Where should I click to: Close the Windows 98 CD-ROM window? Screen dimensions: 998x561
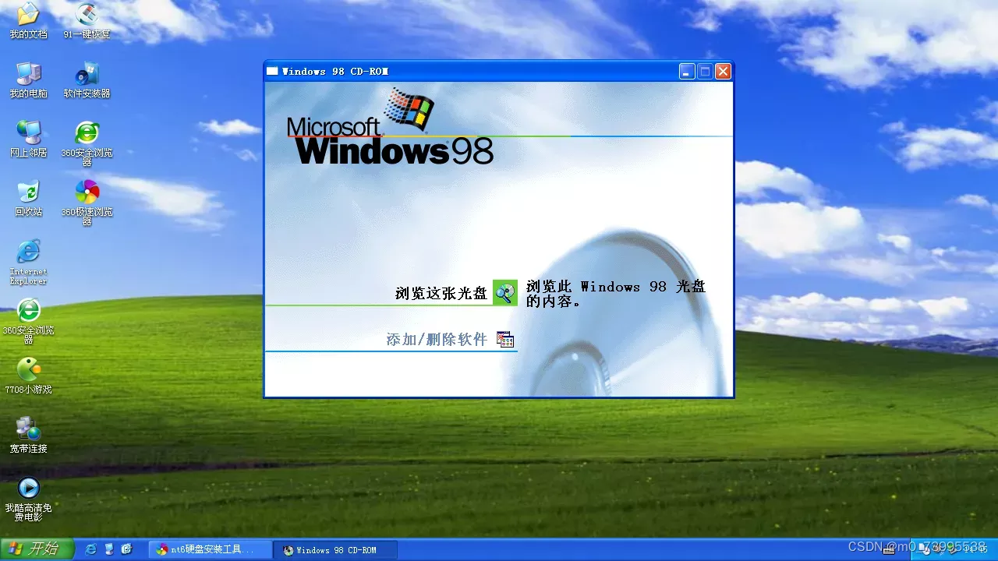coord(723,72)
